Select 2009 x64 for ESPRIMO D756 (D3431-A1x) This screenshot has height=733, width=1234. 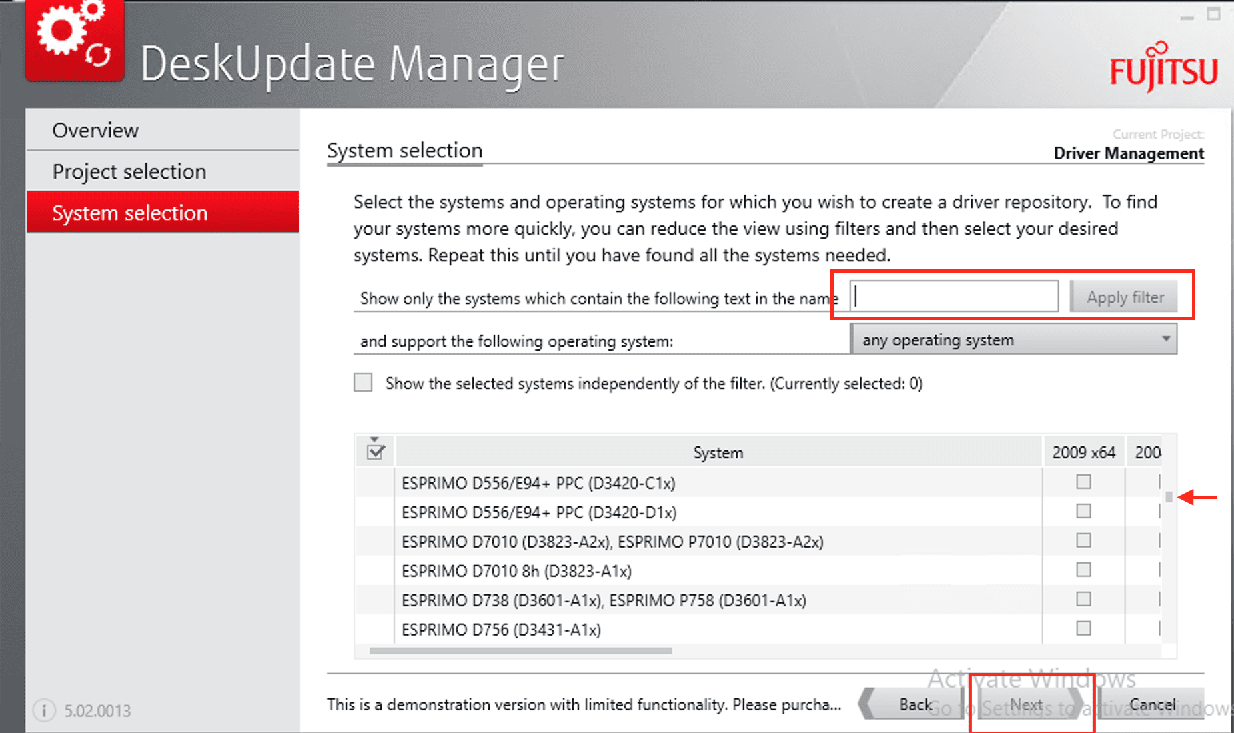(1083, 628)
